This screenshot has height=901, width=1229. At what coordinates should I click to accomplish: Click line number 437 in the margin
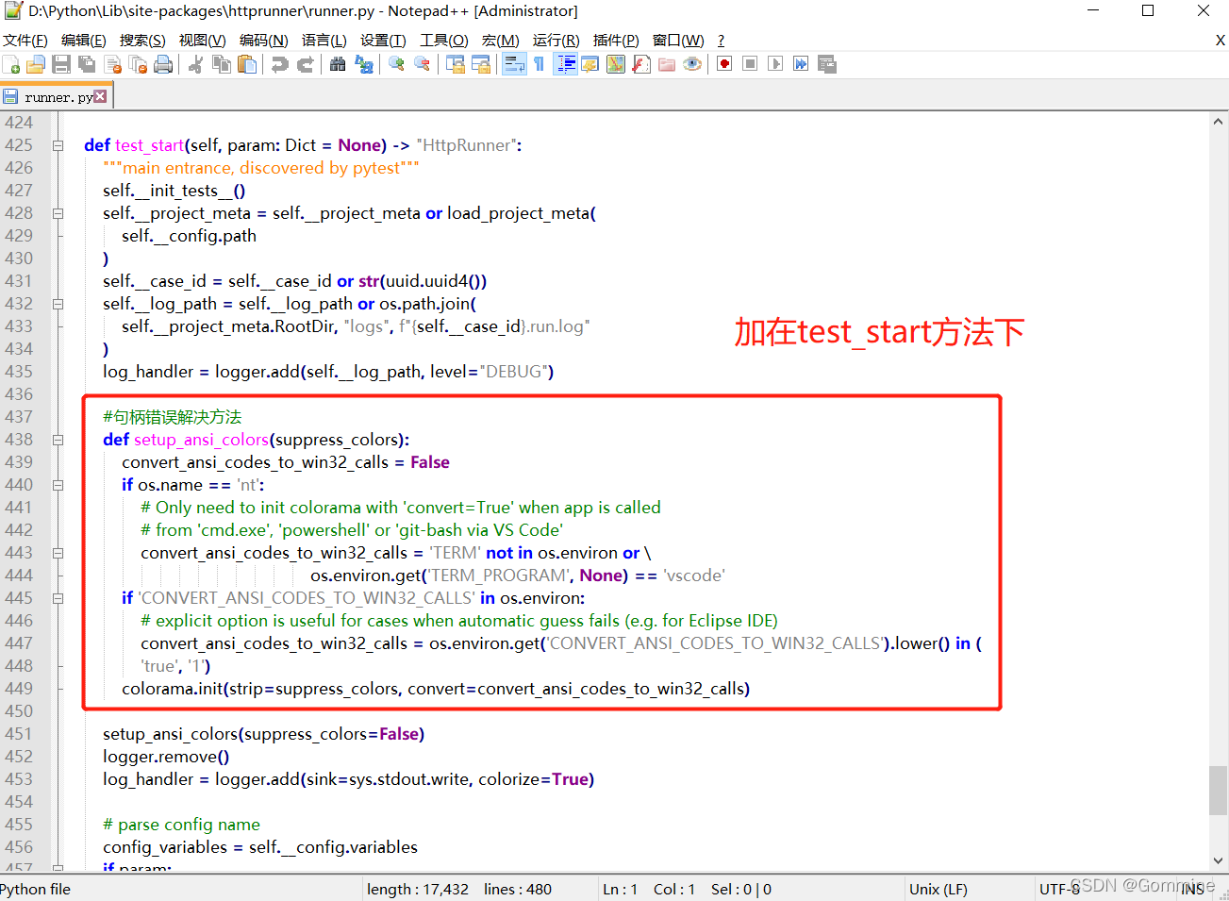[19, 417]
